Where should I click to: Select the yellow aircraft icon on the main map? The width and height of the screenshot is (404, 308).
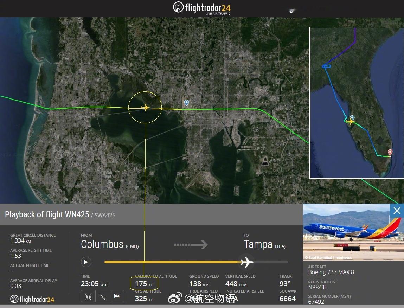point(145,107)
